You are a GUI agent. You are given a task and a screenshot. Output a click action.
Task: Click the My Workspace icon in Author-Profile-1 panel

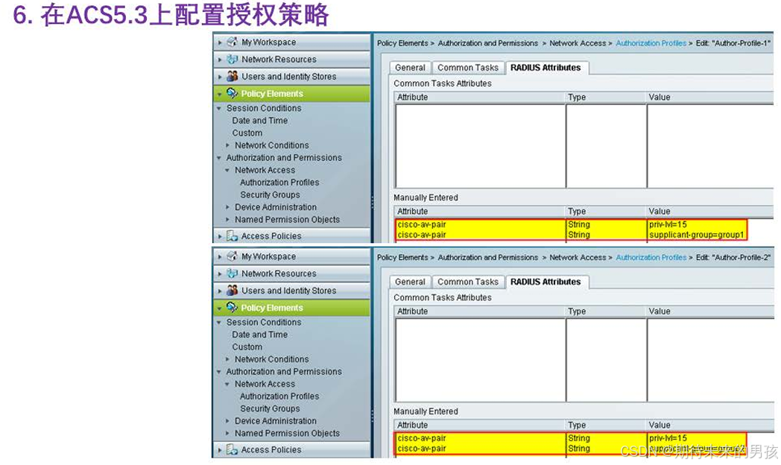[232, 42]
